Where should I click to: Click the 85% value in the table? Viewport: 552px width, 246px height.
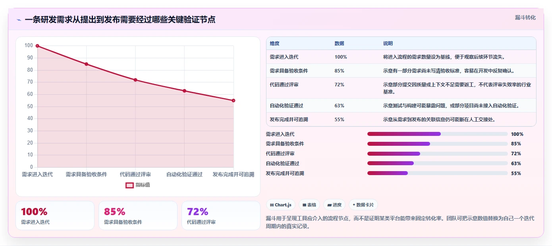pyautogui.click(x=340, y=71)
